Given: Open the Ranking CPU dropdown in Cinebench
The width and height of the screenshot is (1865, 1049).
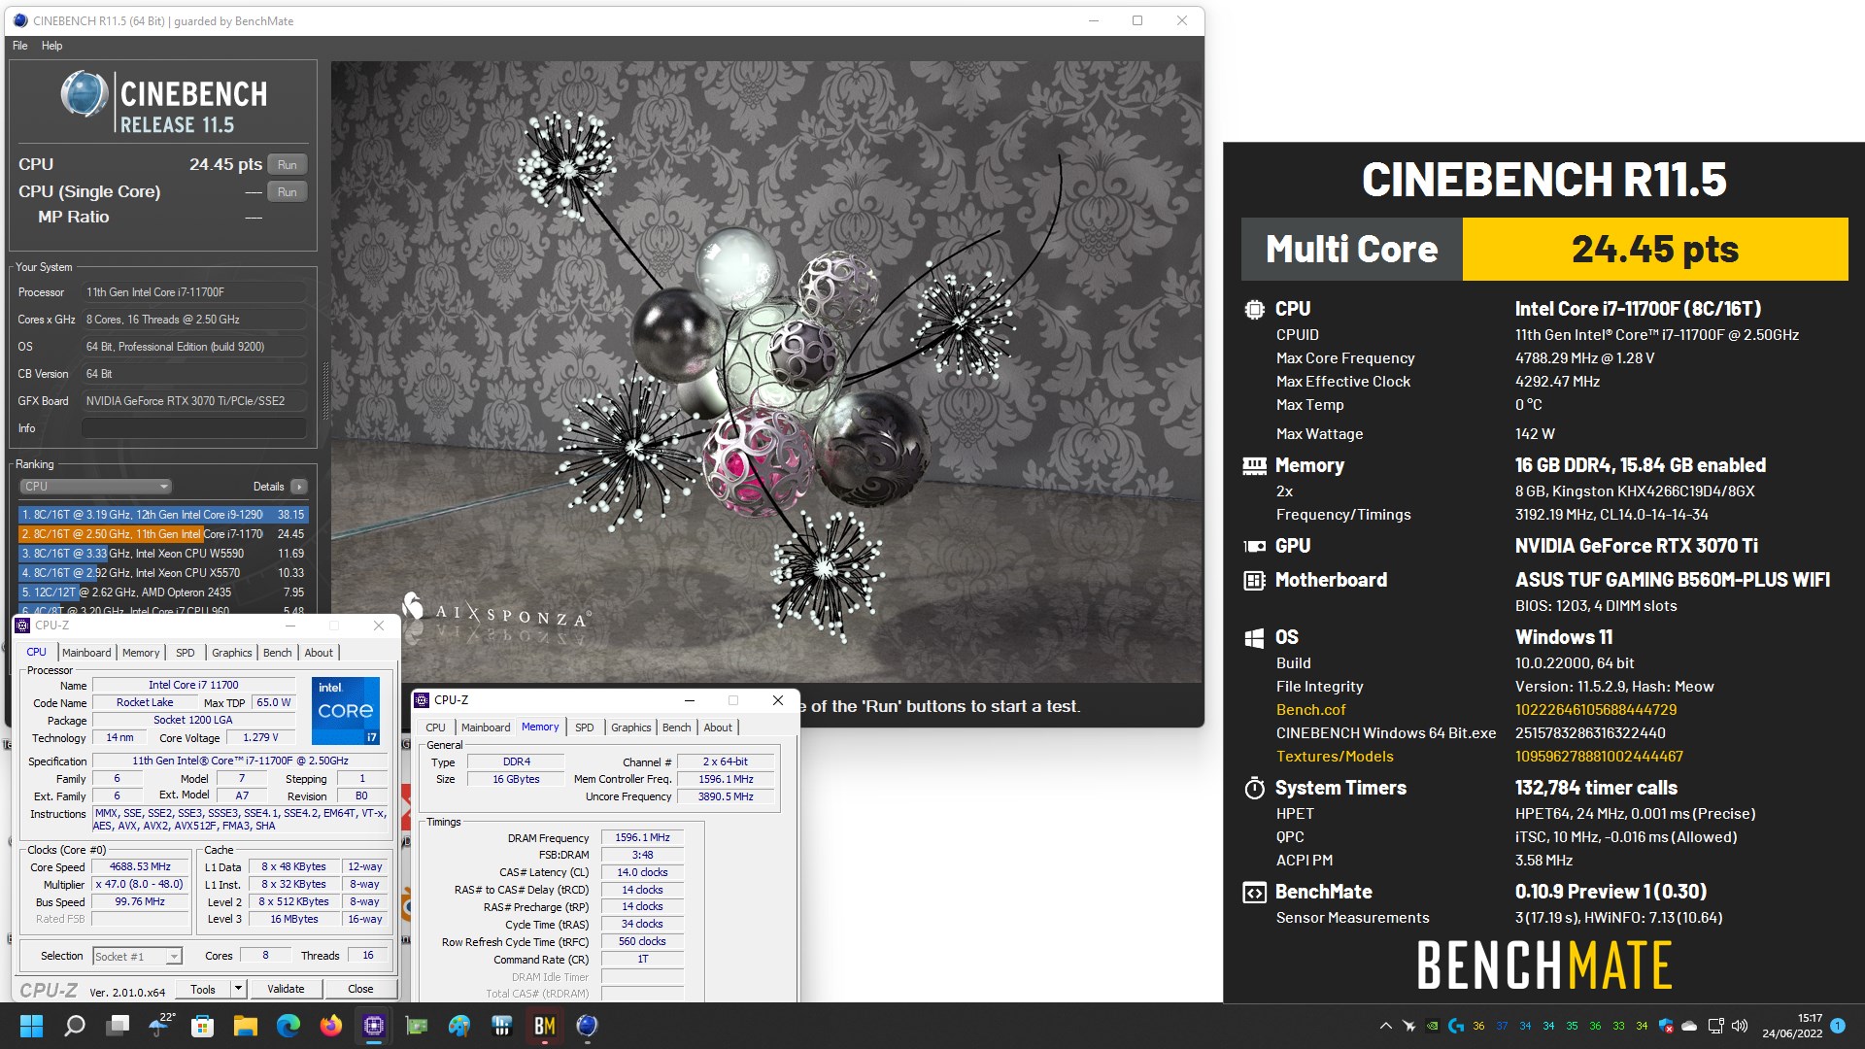Looking at the screenshot, I should point(95,487).
